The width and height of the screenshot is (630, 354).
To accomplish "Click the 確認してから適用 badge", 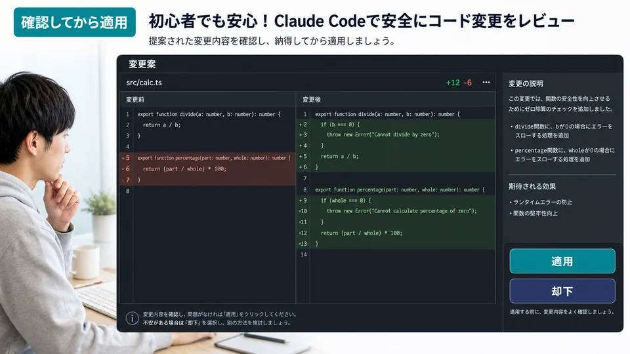I will click(x=75, y=22).
